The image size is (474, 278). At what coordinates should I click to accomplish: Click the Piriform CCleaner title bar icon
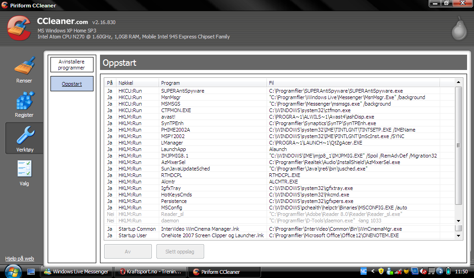point(5,5)
